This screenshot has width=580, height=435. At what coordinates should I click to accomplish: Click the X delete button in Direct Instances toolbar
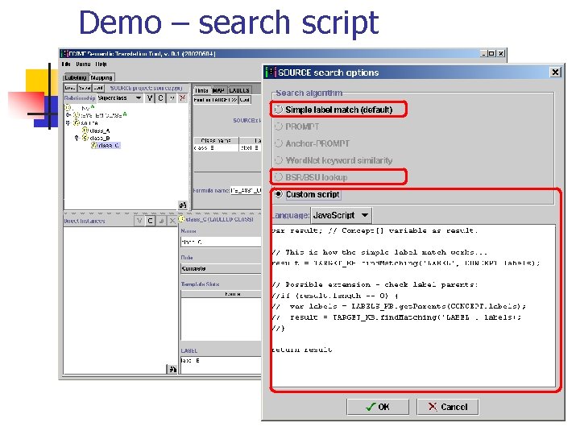(x=172, y=221)
